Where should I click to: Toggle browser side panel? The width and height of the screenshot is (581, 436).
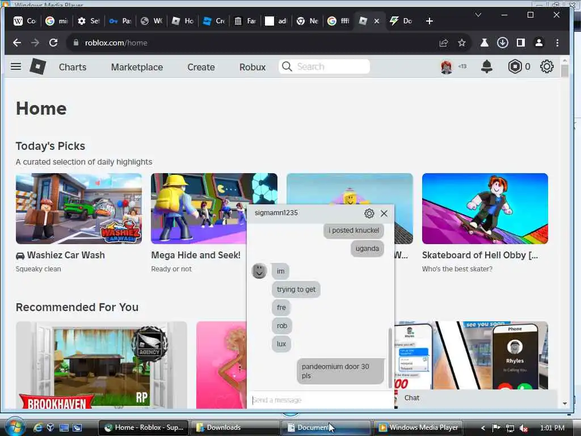521,43
